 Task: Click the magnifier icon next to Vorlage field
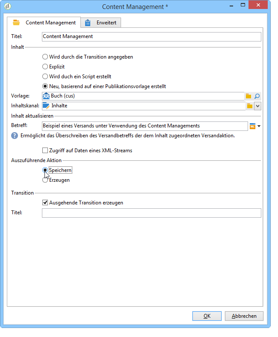[257, 96]
